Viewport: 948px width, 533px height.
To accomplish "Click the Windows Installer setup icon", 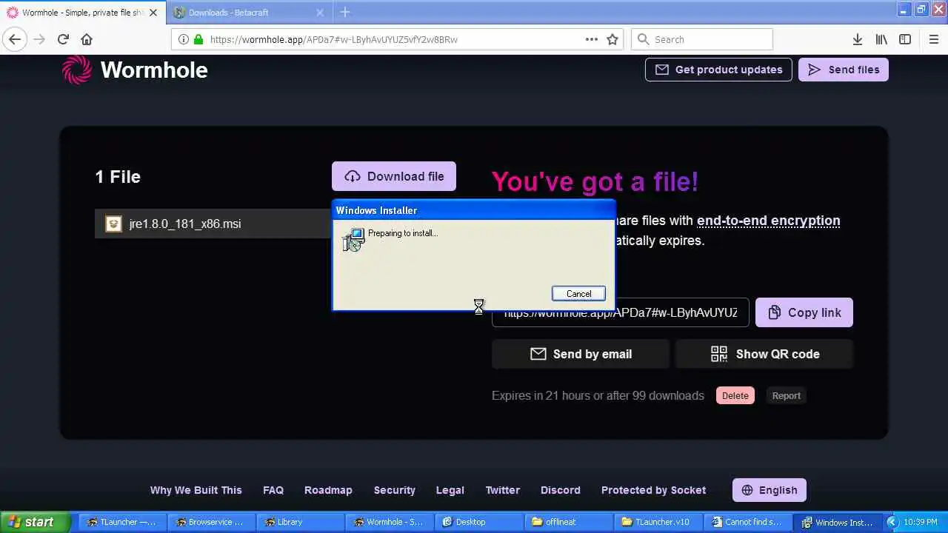I will [353, 239].
